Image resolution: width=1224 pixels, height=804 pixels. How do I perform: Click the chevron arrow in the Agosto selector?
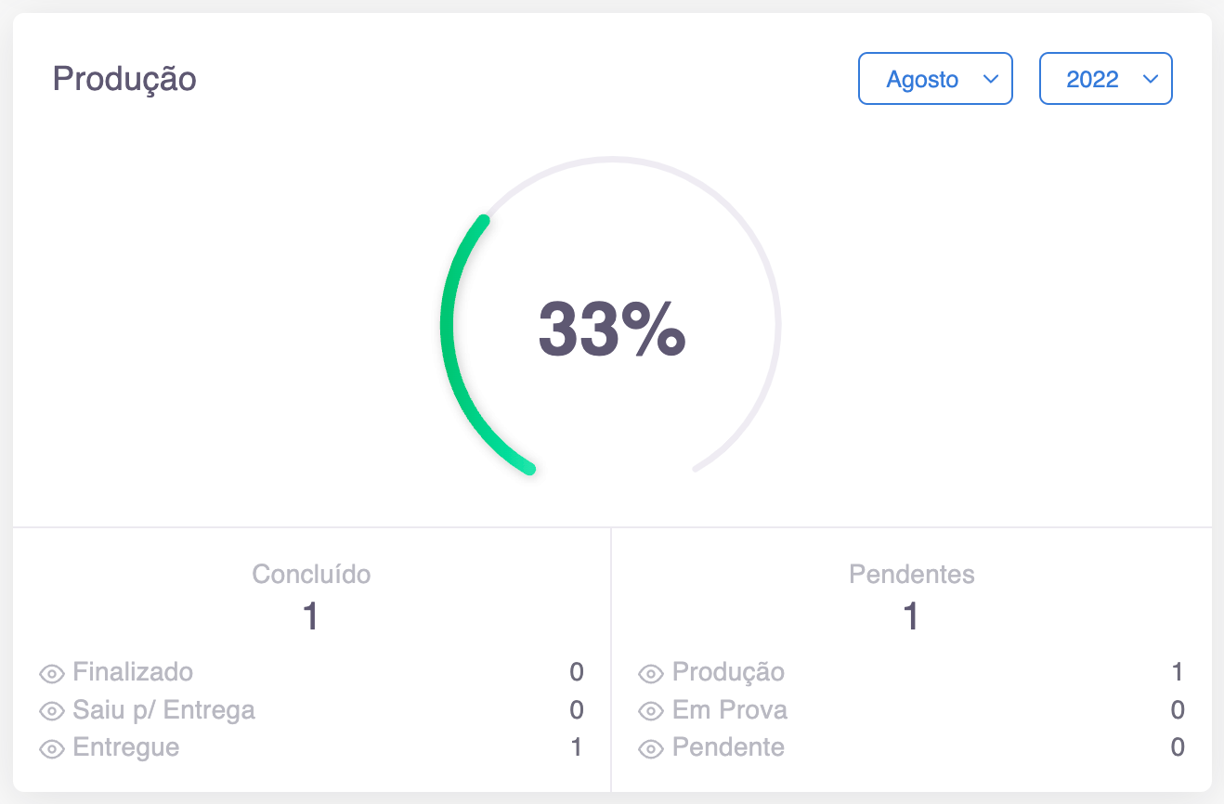tap(990, 79)
